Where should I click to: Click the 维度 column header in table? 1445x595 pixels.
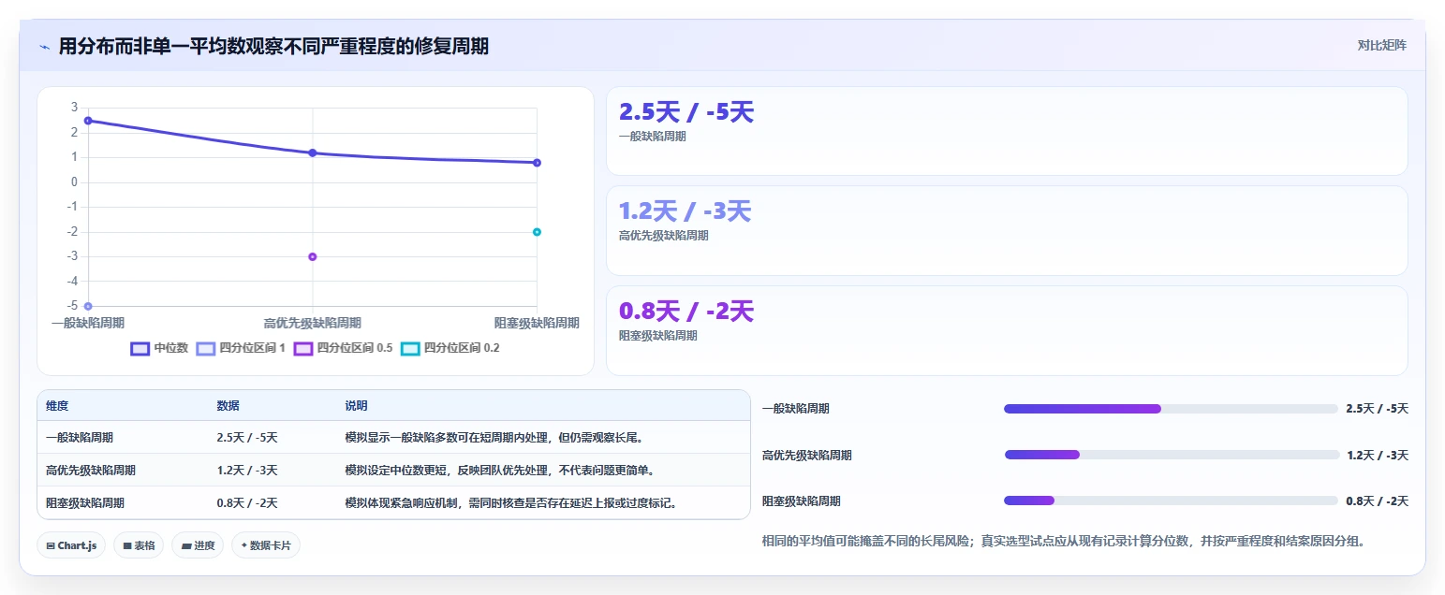coord(57,406)
